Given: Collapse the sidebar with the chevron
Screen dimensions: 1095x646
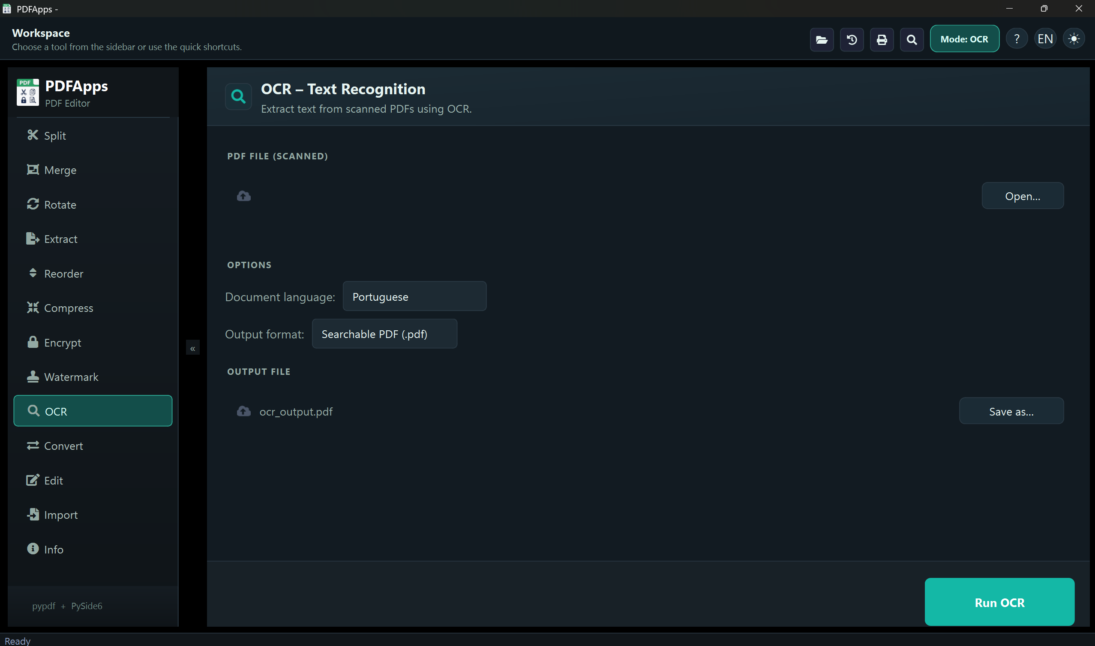Looking at the screenshot, I should (192, 348).
